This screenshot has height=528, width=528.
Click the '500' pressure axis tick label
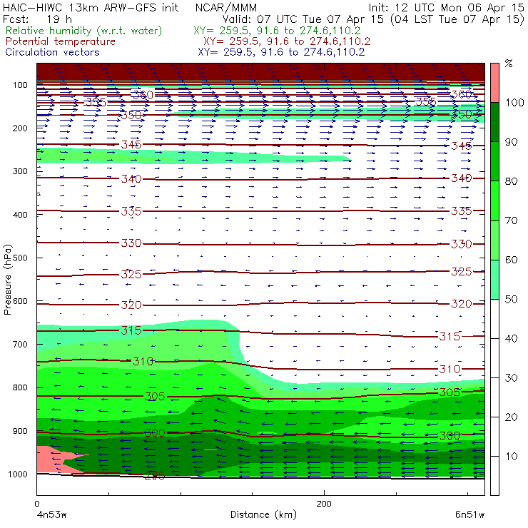(20, 258)
